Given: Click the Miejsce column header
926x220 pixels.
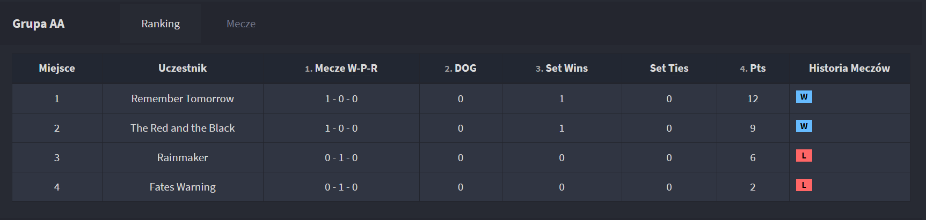Looking at the screenshot, I should [57, 68].
